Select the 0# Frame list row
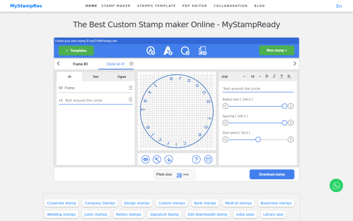This screenshot has height=221, width=353. point(95,88)
